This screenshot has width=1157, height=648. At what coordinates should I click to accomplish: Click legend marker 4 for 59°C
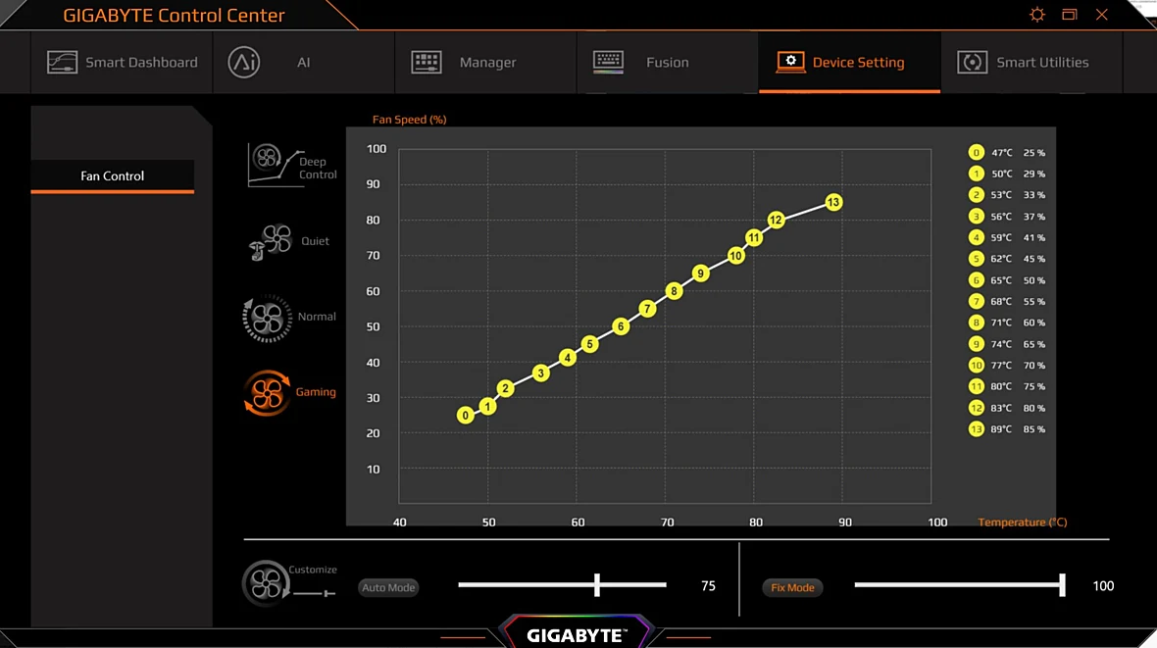tap(976, 237)
